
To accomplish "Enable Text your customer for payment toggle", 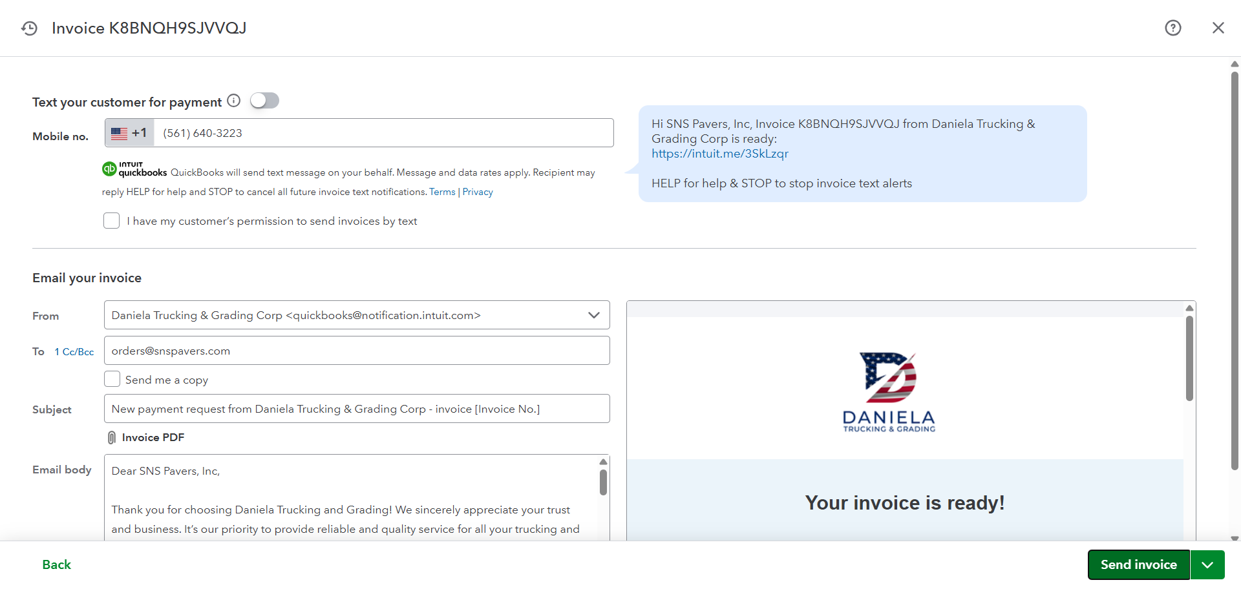I will [x=264, y=101].
